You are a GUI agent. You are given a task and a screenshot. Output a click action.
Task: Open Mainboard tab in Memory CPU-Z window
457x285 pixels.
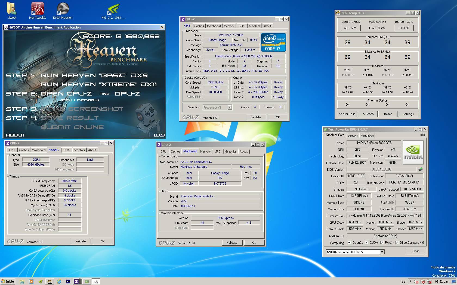39,150
